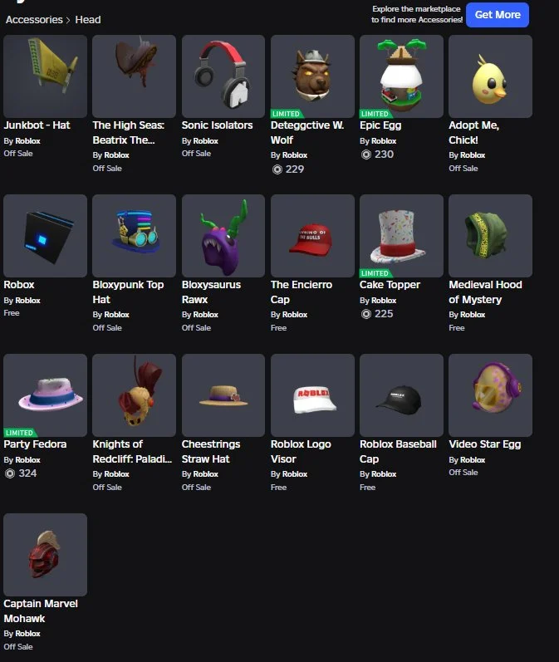Open the Bloxypunk Top Hat title link
Image resolution: width=559 pixels, height=662 pixels.
(128, 292)
